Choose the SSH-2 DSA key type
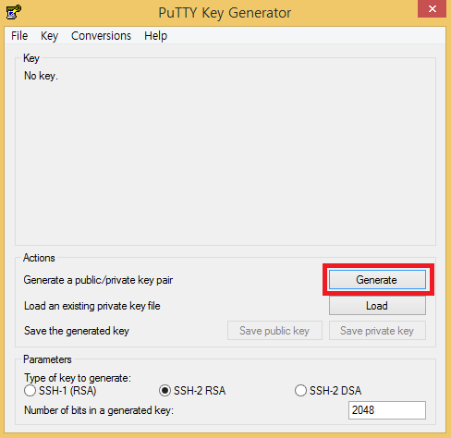The height and width of the screenshot is (438, 451). tap(328, 391)
